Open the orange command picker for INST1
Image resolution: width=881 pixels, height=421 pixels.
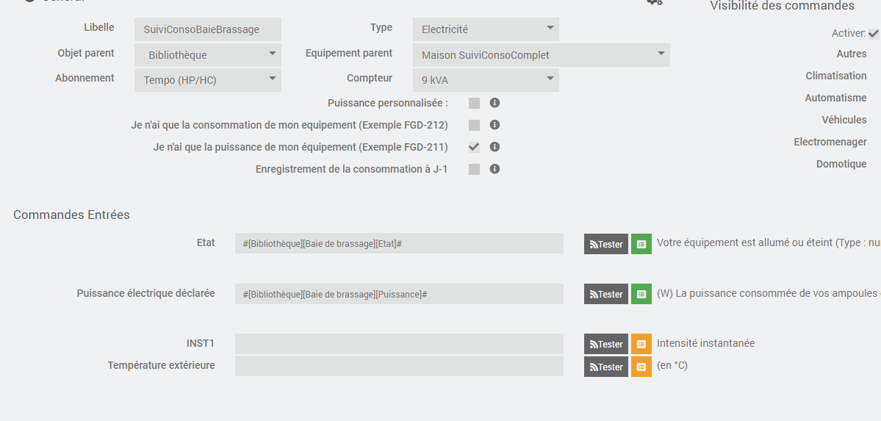coord(641,344)
